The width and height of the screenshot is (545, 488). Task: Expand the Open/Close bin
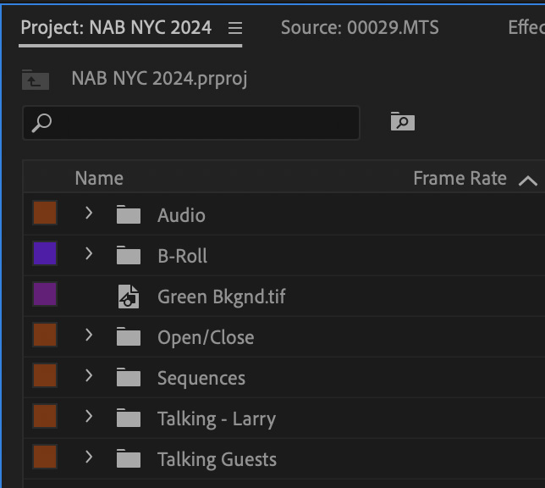(x=89, y=335)
